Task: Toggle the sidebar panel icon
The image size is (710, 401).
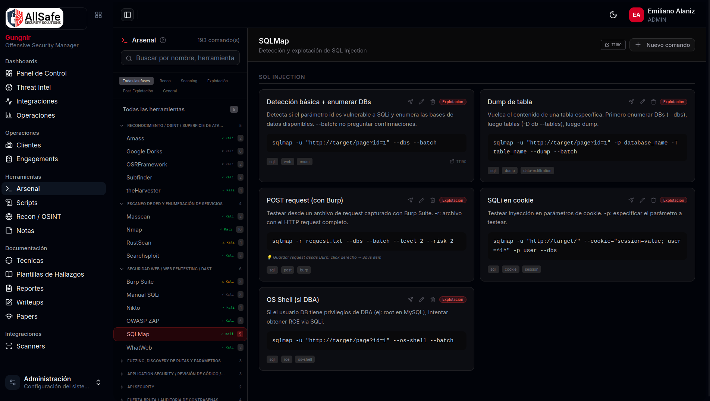Action: click(x=128, y=15)
